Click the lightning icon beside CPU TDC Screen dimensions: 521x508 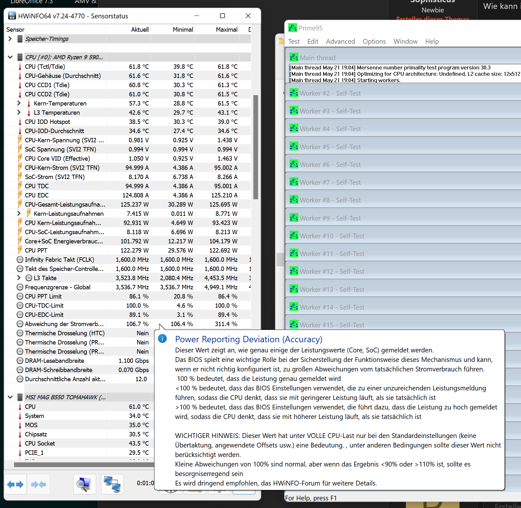[x=20, y=186]
